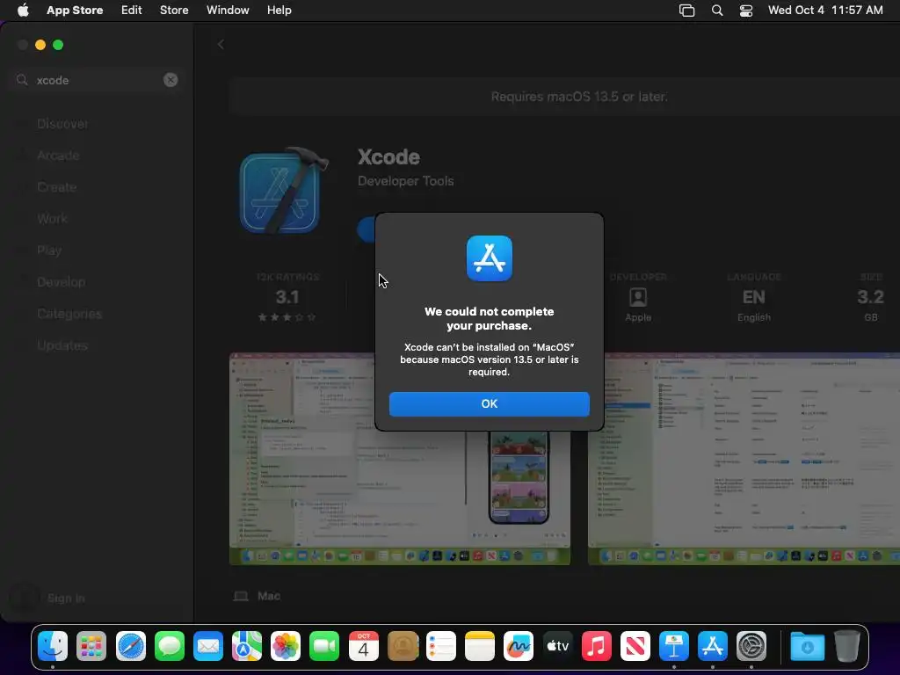Image resolution: width=900 pixels, height=675 pixels.
Task: Open the first Xcode screenshot preview
Action: (400, 459)
